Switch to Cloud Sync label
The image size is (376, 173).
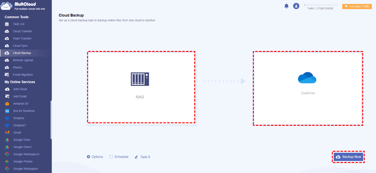pos(20,46)
